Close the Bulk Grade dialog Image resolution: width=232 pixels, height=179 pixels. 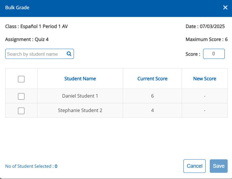(225, 8)
